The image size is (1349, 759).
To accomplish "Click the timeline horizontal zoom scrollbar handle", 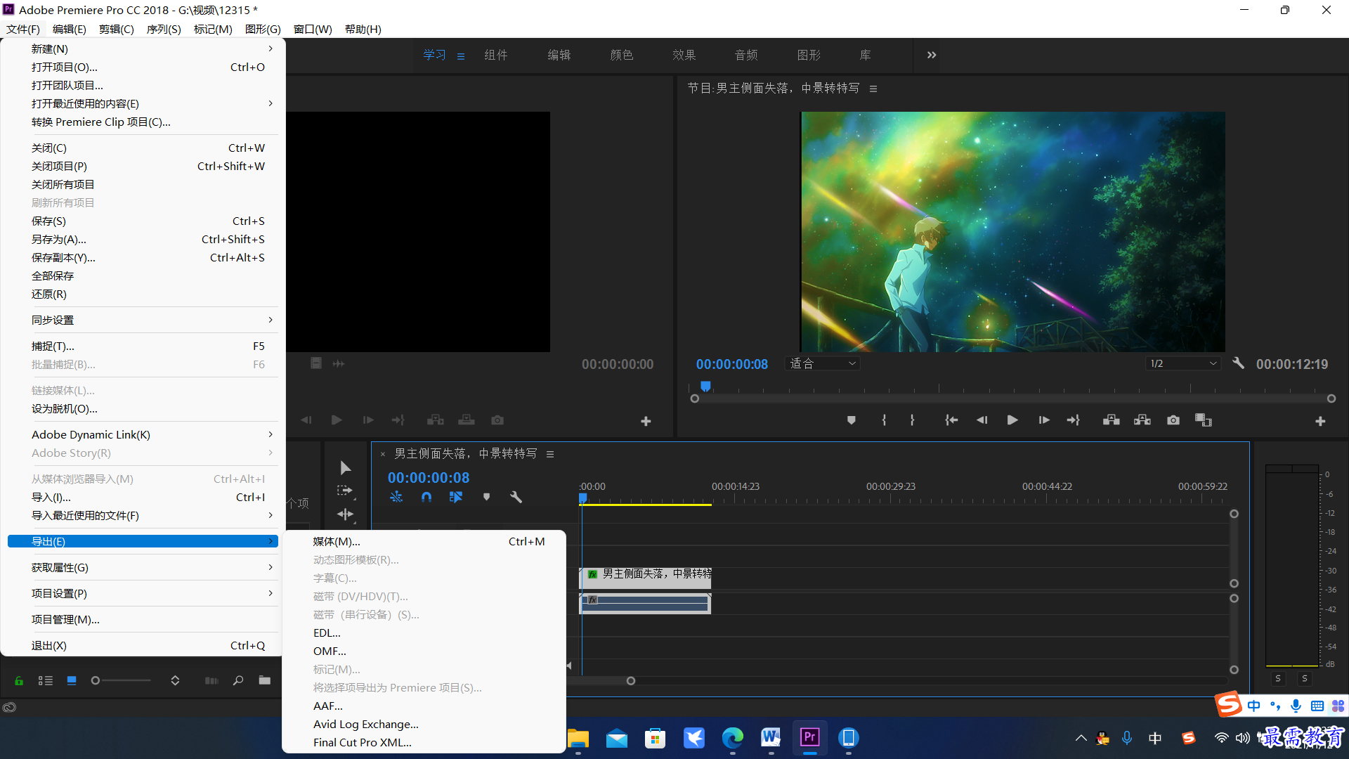I will [x=631, y=681].
